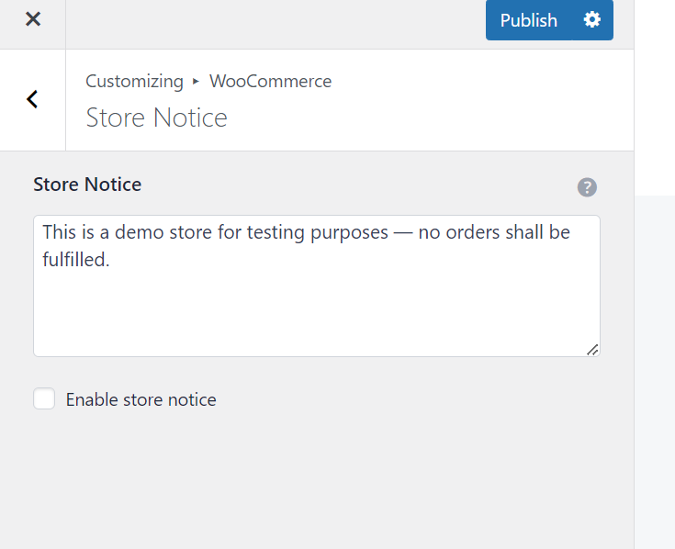Click the large 'Store Notice' panel title
This screenshot has width=675, height=549.
[x=156, y=118]
